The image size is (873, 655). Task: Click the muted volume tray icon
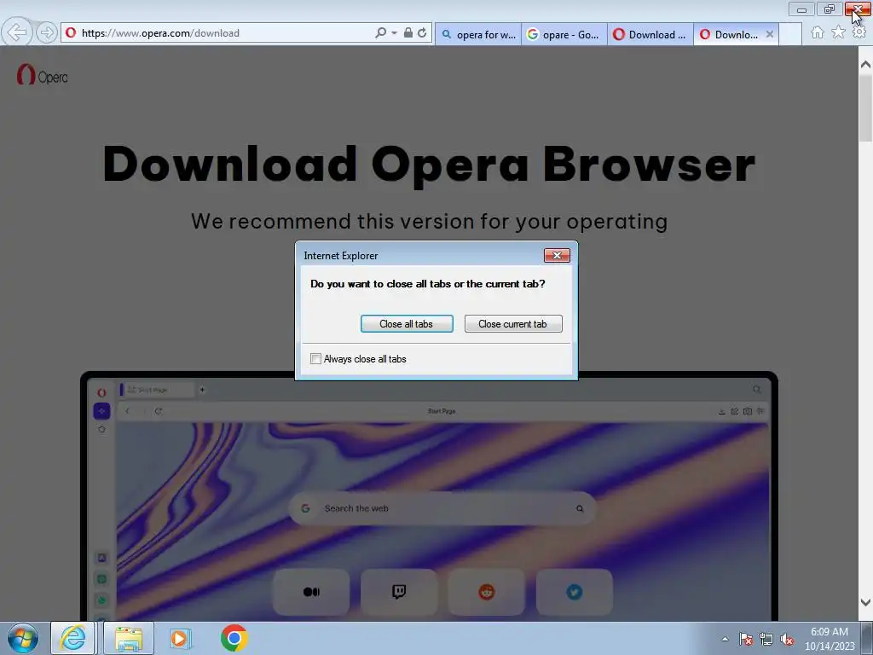coord(787,639)
